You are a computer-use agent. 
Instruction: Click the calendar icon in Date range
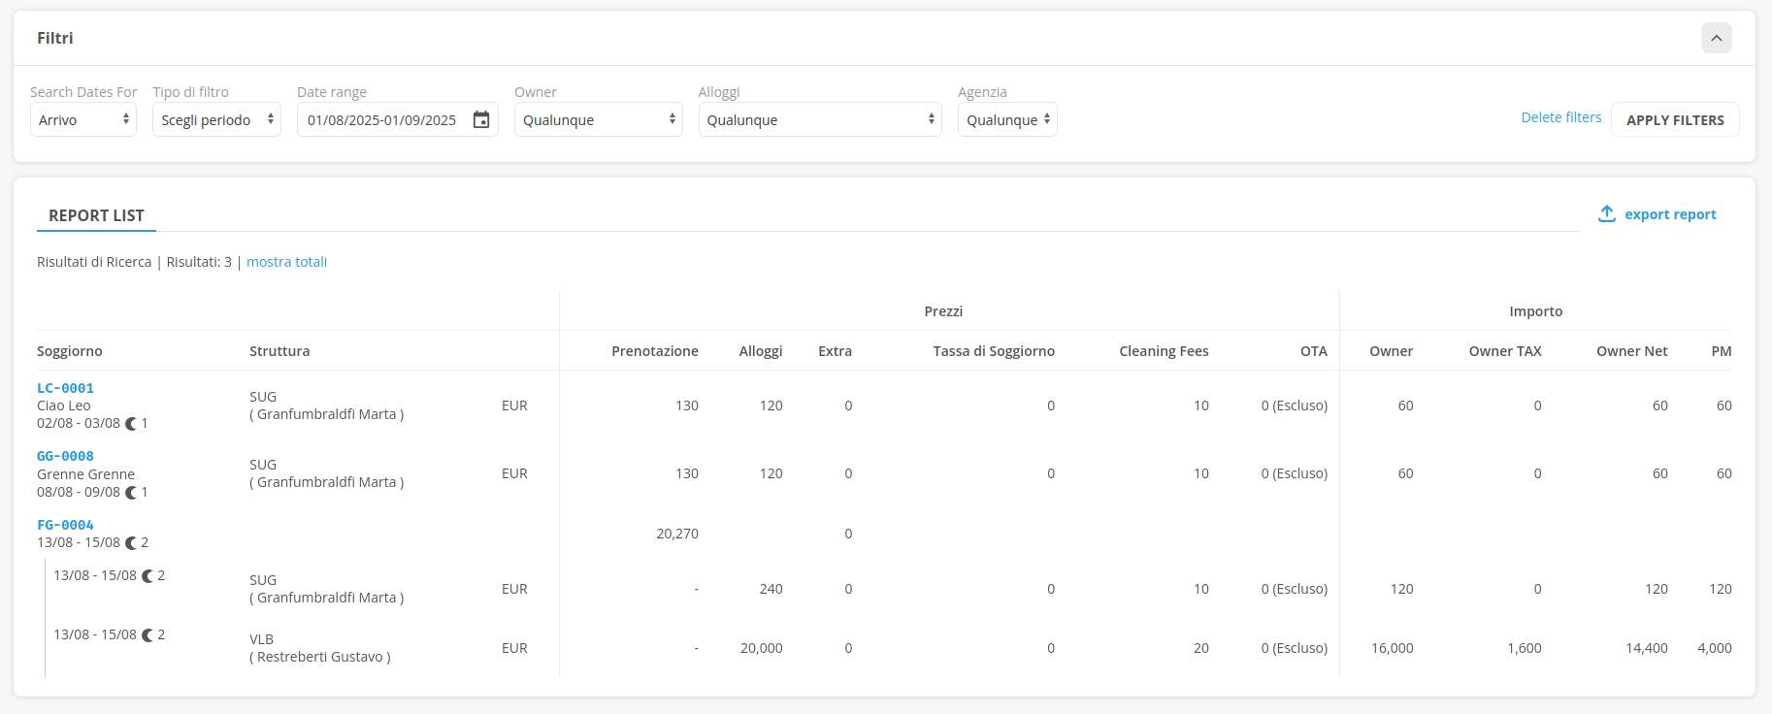(x=481, y=120)
